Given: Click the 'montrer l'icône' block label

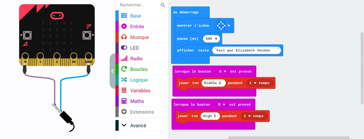Looking at the screenshot, I should tap(193, 26).
